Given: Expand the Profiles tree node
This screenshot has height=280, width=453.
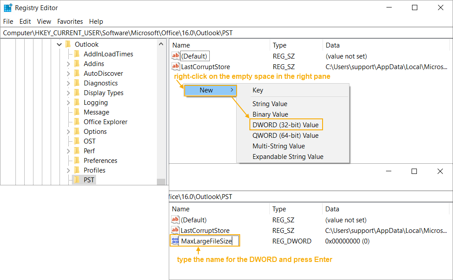Looking at the screenshot, I should [x=68, y=170].
